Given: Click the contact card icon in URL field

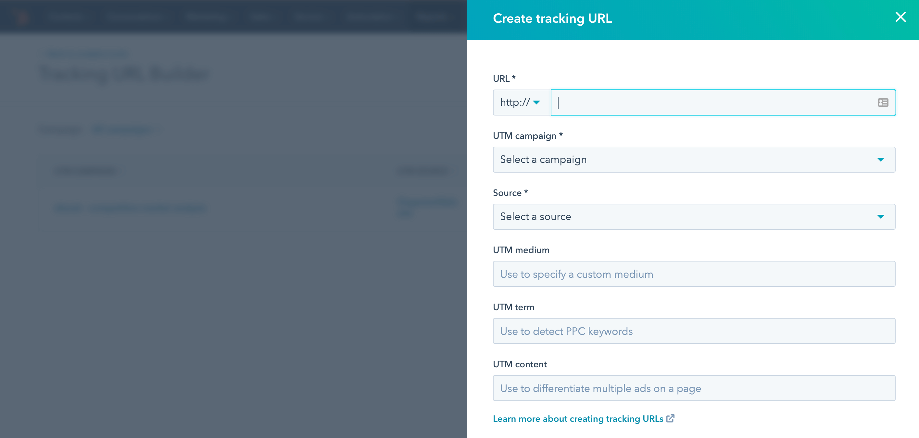Looking at the screenshot, I should pos(883,103).
